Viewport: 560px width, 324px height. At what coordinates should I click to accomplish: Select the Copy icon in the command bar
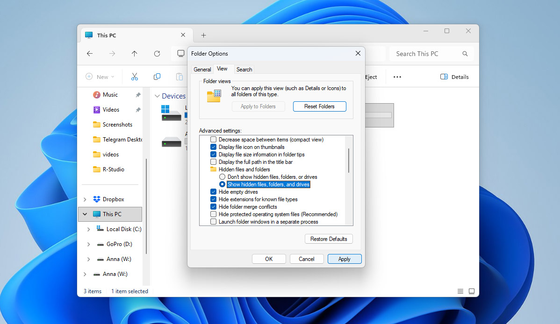point(157,77)
